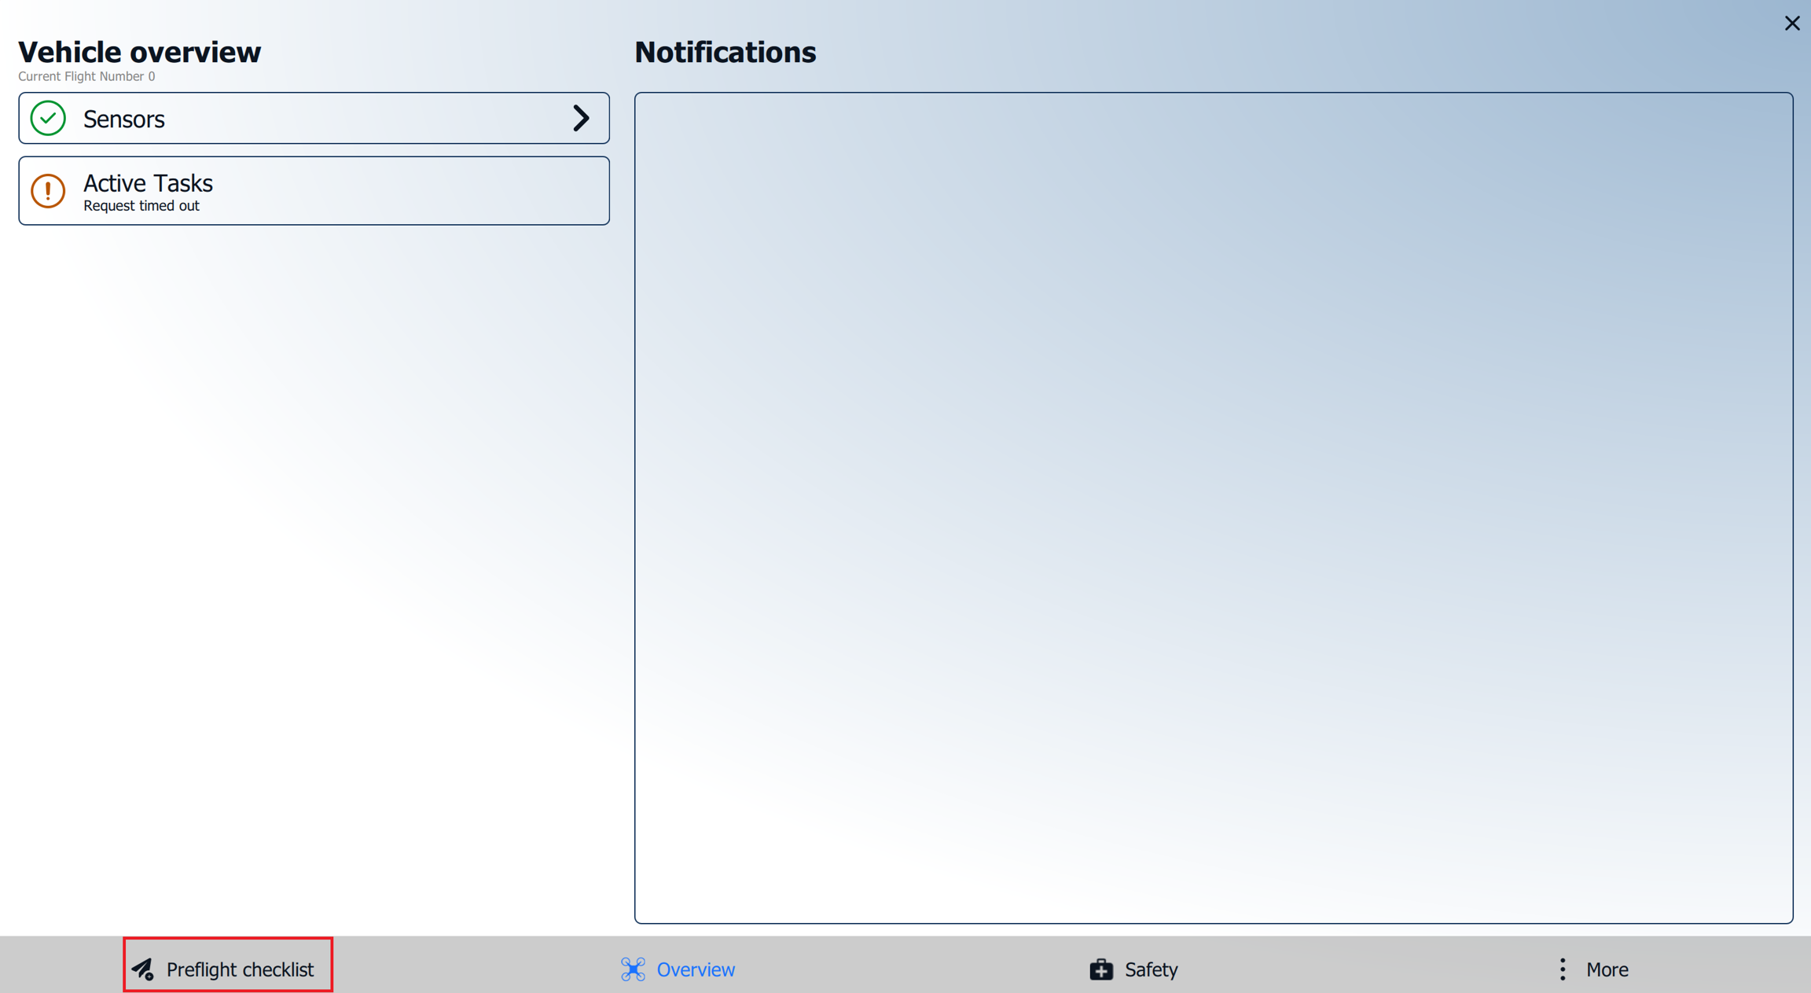Click the Request timed out message
1811x993 pixels.
(141, 206)
